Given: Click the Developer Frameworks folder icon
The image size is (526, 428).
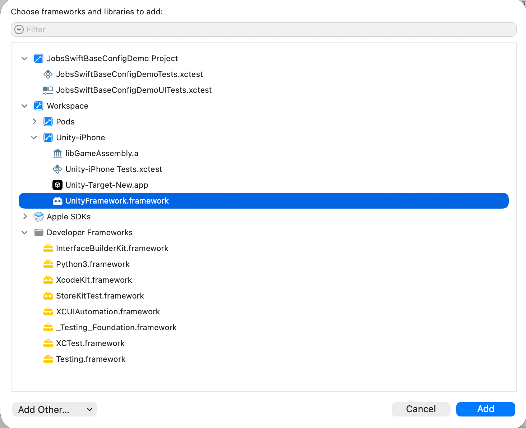Looking at the screenshot, I should coord(38,232).
